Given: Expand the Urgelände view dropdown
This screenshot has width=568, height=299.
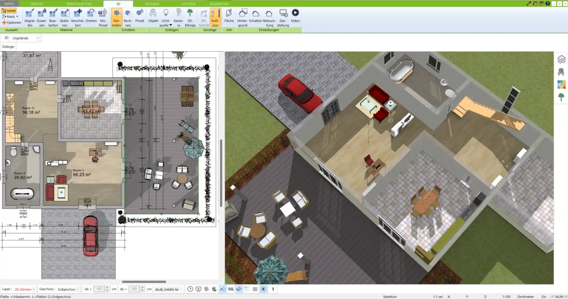Looking at the screenshot, I should (38, 38).
